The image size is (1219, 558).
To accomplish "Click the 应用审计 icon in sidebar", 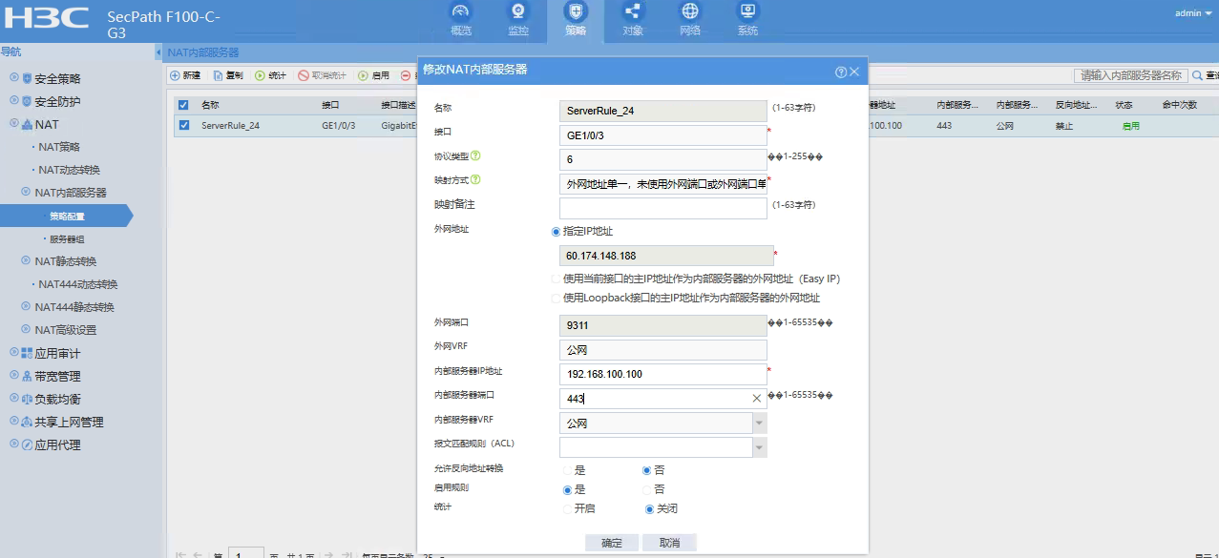I will coord(27,353).
